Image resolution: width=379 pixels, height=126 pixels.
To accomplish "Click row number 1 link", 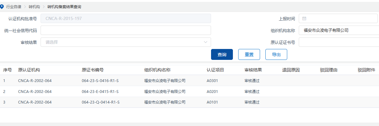I will 4,81.
